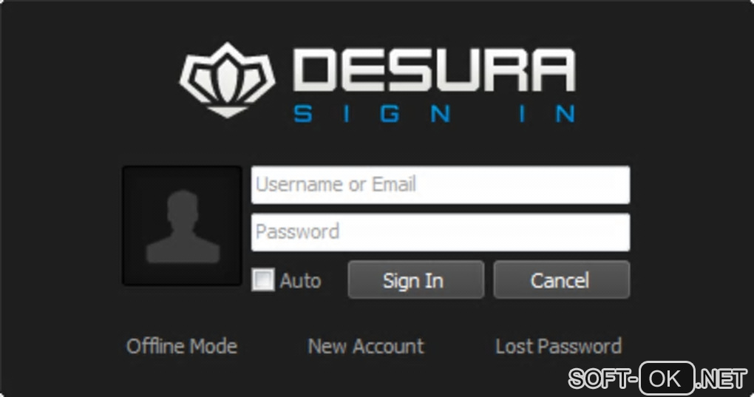The width and height of the screenshot is (754, 397).
Task: Click the Cancel button
Action: [x=561, y=279]
